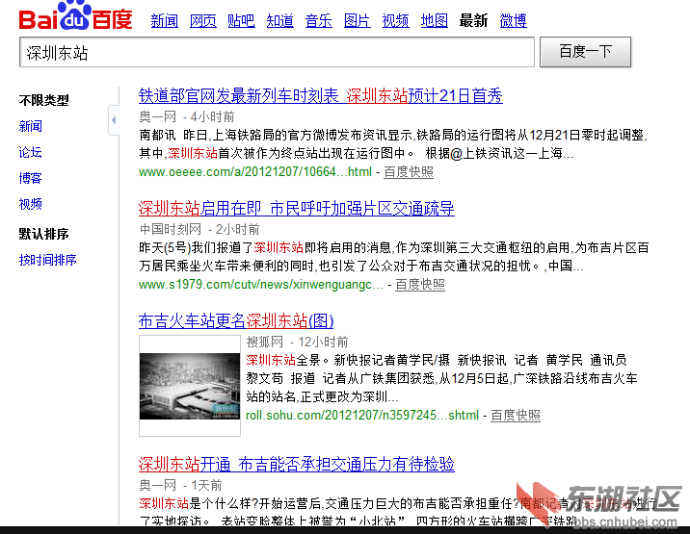Screen dimensions: 690x534
Task: Filter results by 新闻 in sidebar
Action: pos(31,126)
